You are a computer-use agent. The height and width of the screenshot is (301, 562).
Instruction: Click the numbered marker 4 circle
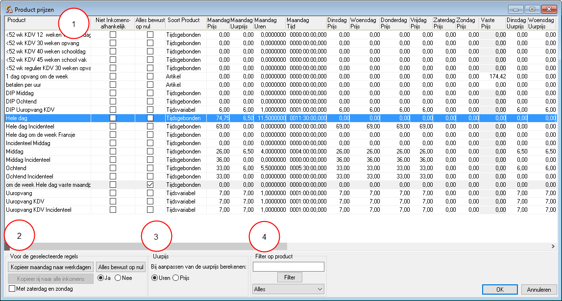click(265, 237)
